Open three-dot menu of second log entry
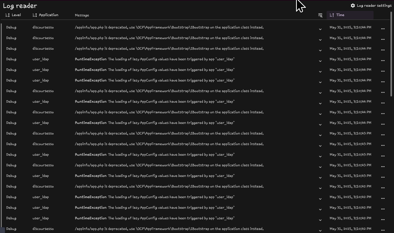This screenshot has height=233, width=394. pos(383,39)
